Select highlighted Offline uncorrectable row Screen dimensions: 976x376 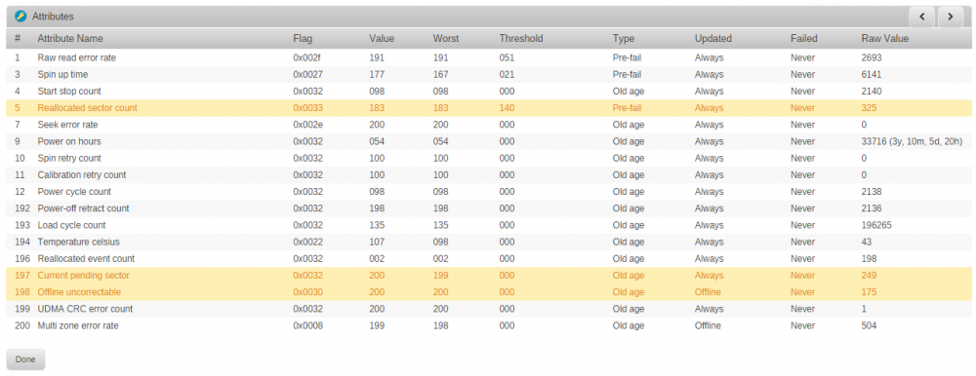489,292
